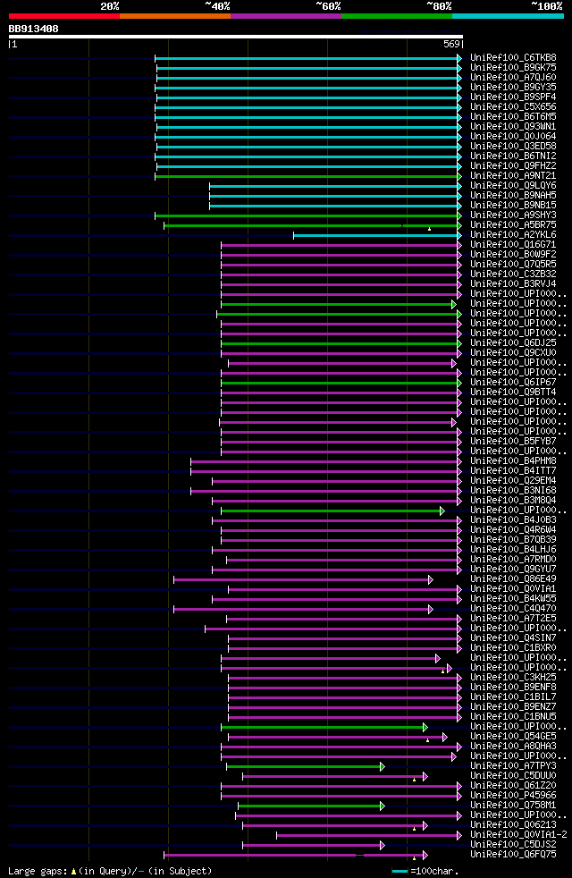572x878 pixels.
Task: Select the UniRef100_P45966 label
Action: tap(513, 795)
